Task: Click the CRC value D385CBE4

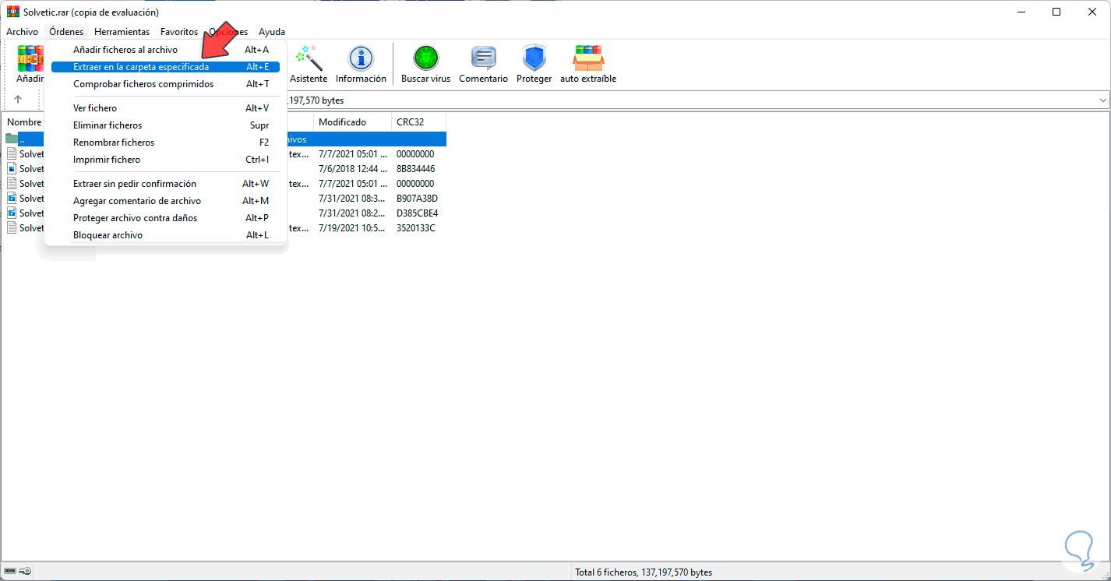Action: [x=417, y=213]
